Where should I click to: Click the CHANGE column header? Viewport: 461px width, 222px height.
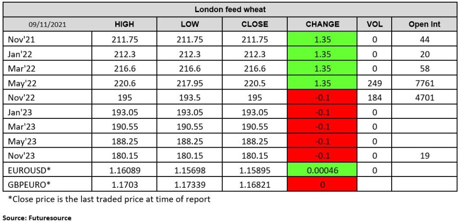pos(322,24)
